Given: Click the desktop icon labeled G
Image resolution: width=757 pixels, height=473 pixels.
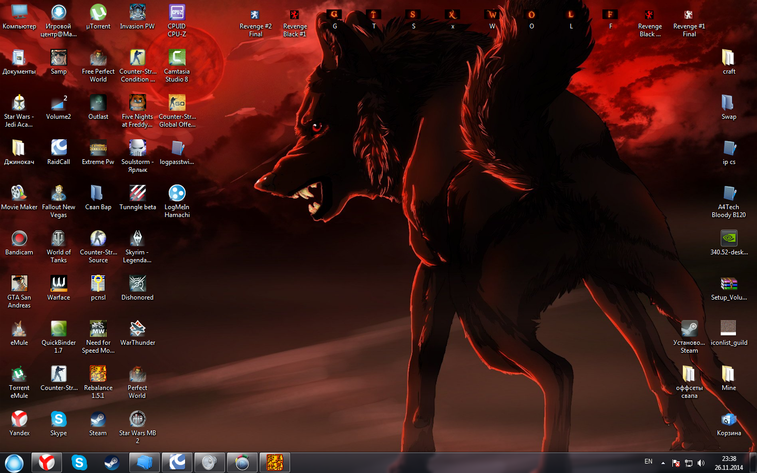Looking at the screenshot, I should pos(334,18).
